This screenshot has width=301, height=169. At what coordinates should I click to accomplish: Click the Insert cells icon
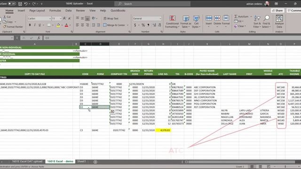pos(209,18)
